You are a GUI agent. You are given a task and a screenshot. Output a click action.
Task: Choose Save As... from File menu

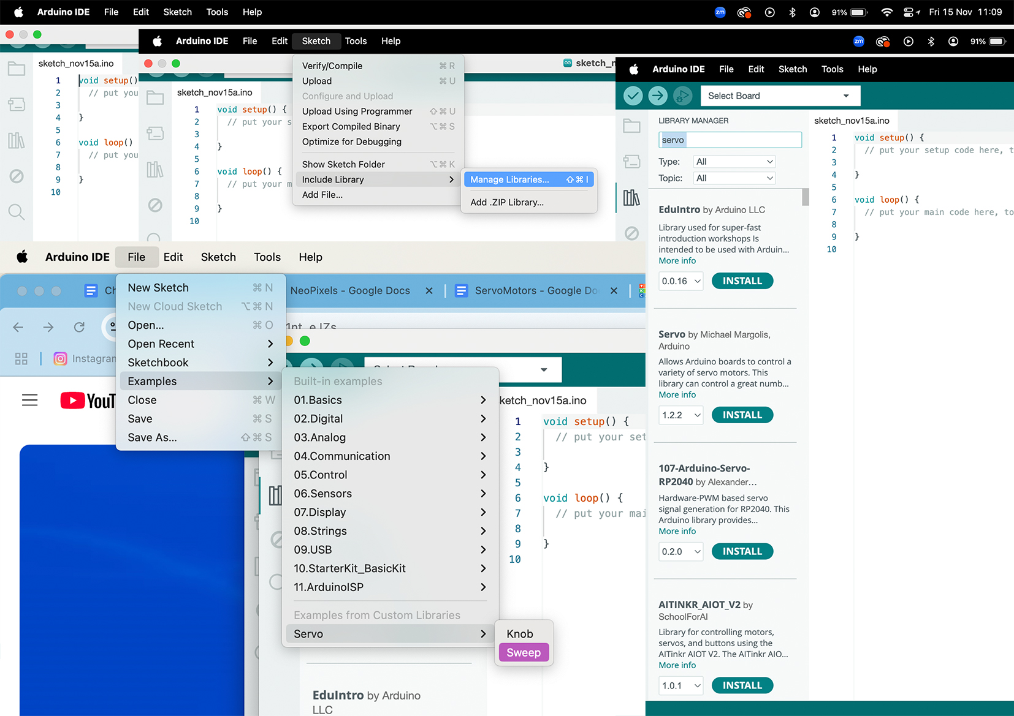click(x=200, y=437)
